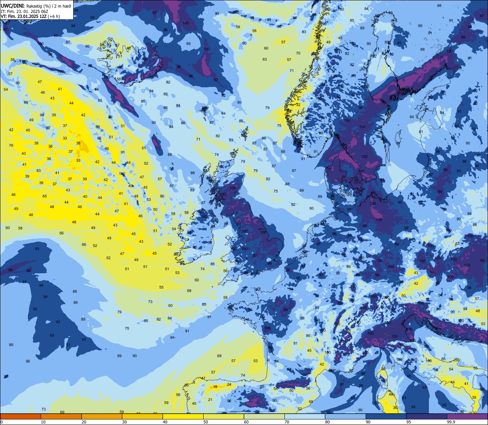
Task: Click the title text 'UWC/DINI: Rakastig (%) í 2 m hæð'
Action: tap(36, 6)
